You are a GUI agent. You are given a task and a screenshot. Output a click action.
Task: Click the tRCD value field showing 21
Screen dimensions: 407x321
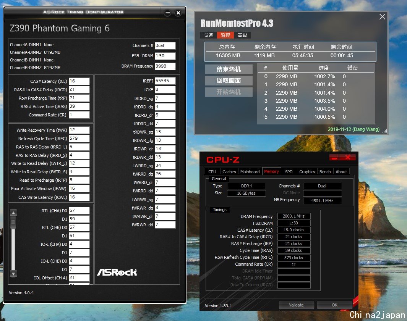79,89
